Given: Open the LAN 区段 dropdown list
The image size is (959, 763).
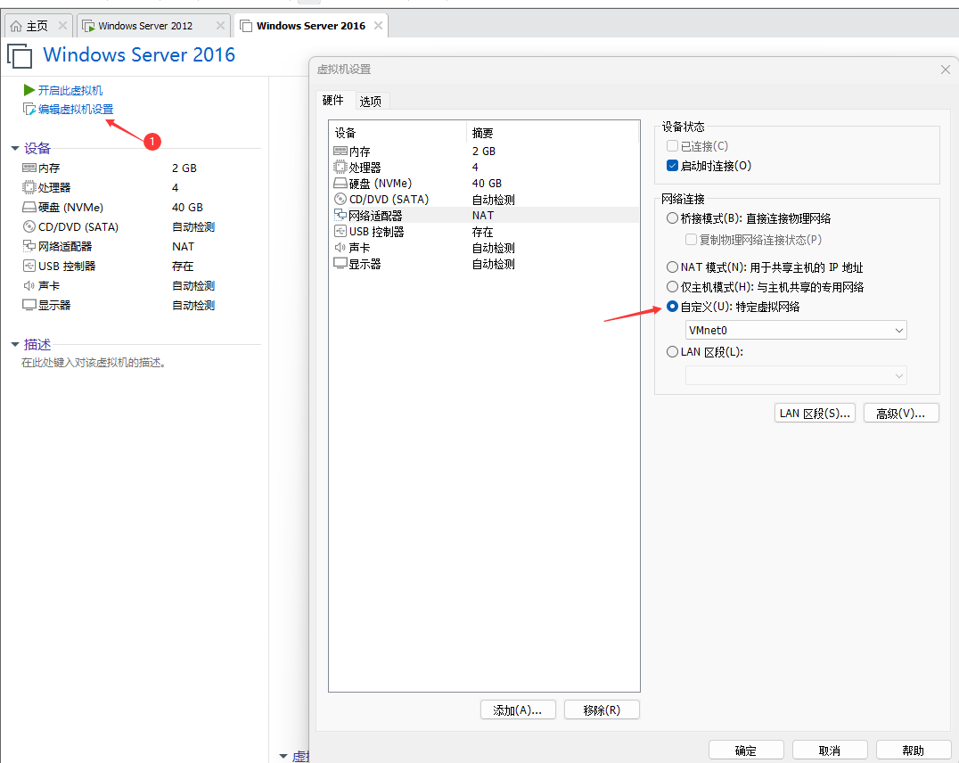Looking at the screenshot, I should tap(796, 375).
